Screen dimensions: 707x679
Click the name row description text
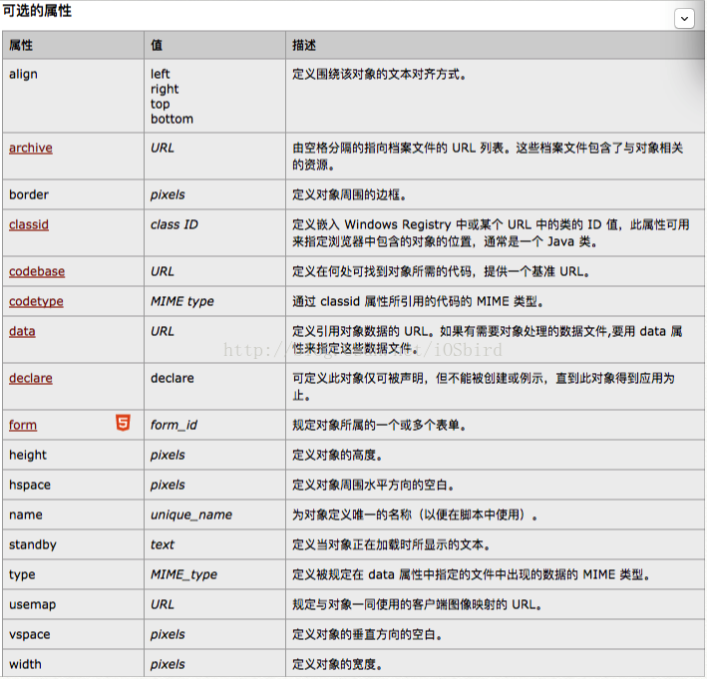coord(415,514)
